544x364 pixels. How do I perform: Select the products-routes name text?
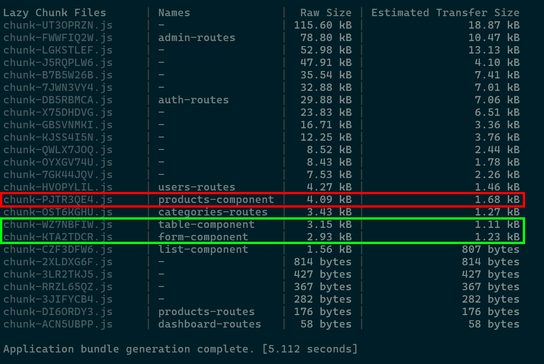pos(206,312)
